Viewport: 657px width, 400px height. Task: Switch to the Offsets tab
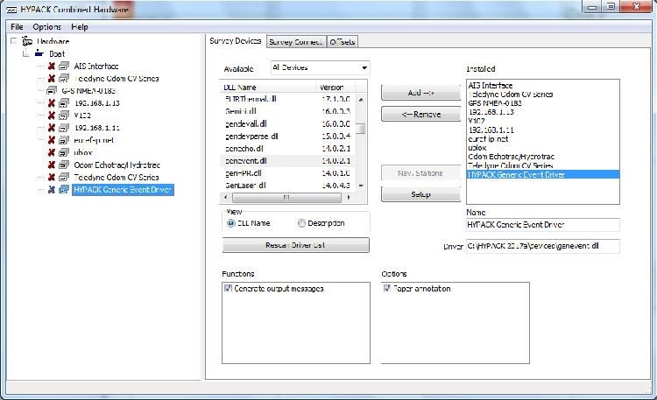tap(343, 42)
